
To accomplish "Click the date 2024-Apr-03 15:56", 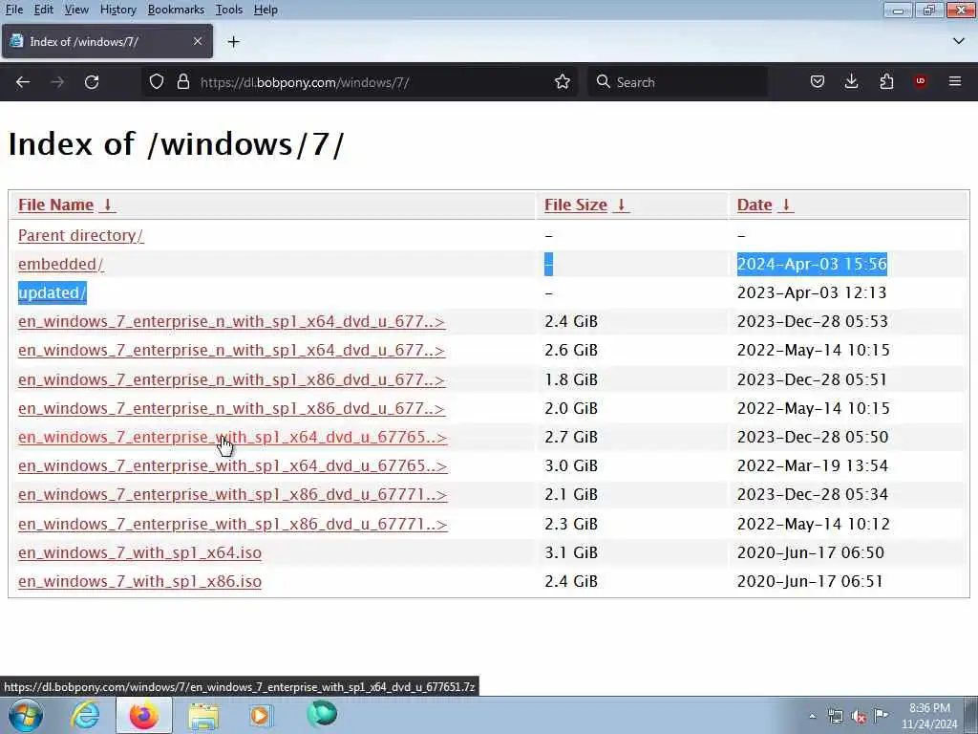I will (812, 264).
